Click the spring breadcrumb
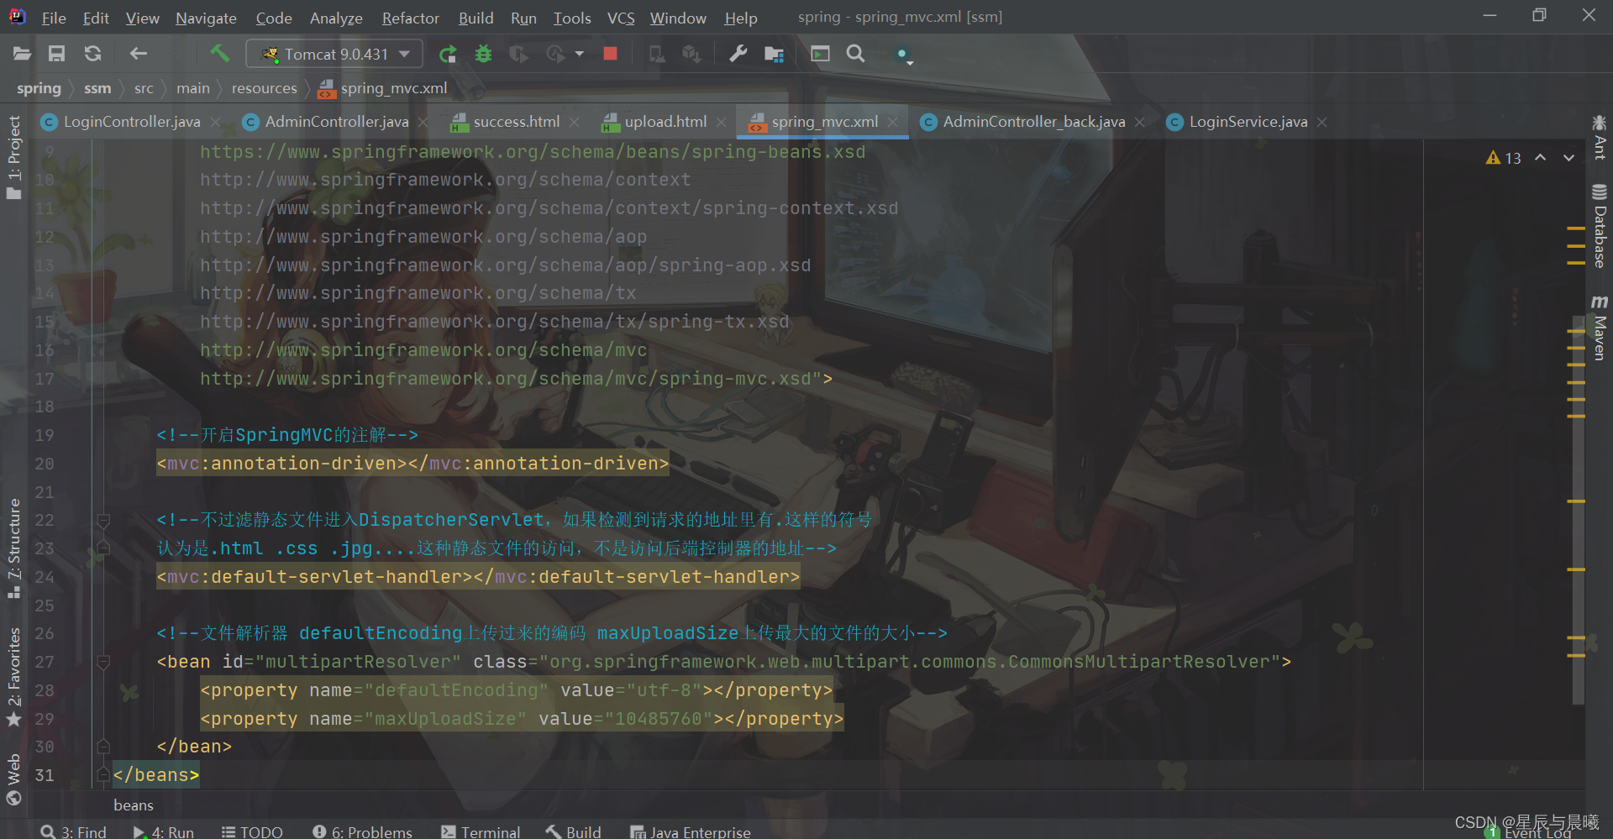Image resolution: width=1613 pixels, height=839 pixels. [39, 88]
